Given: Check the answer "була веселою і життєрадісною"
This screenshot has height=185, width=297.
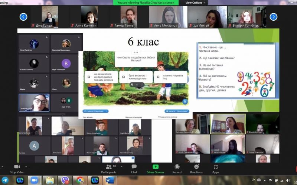Looking at the screenshot, I should coord(123,77).
